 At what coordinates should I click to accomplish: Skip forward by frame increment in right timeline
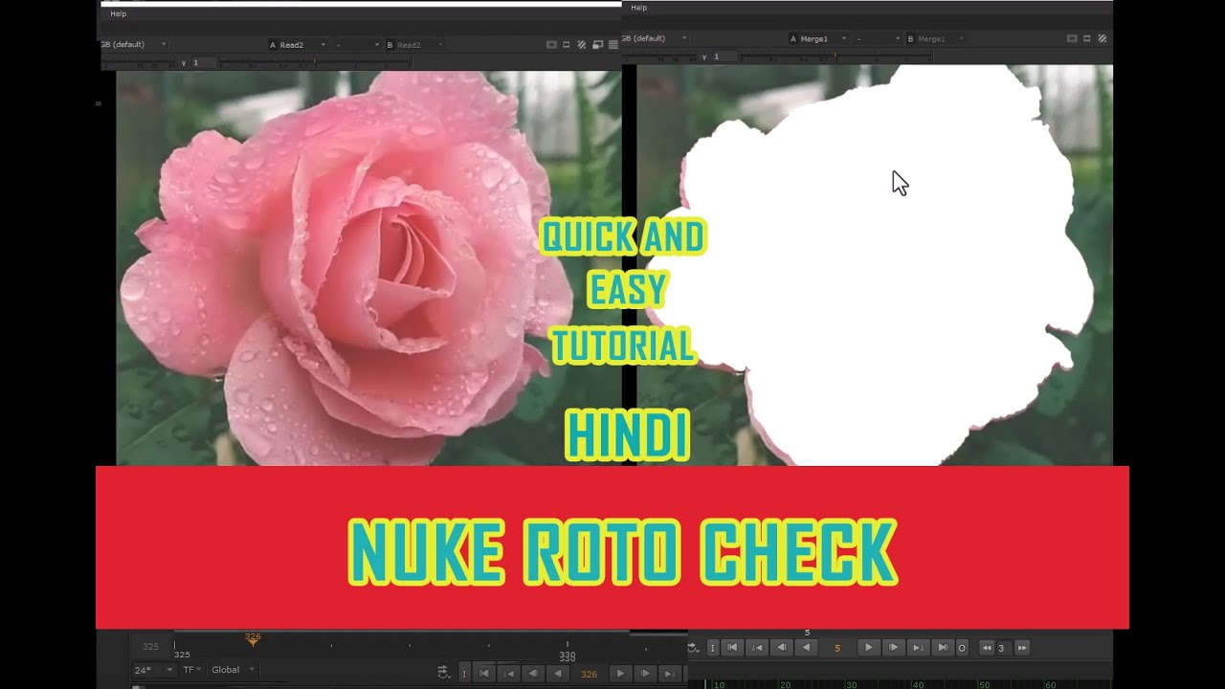click(x=1021, y=648)
